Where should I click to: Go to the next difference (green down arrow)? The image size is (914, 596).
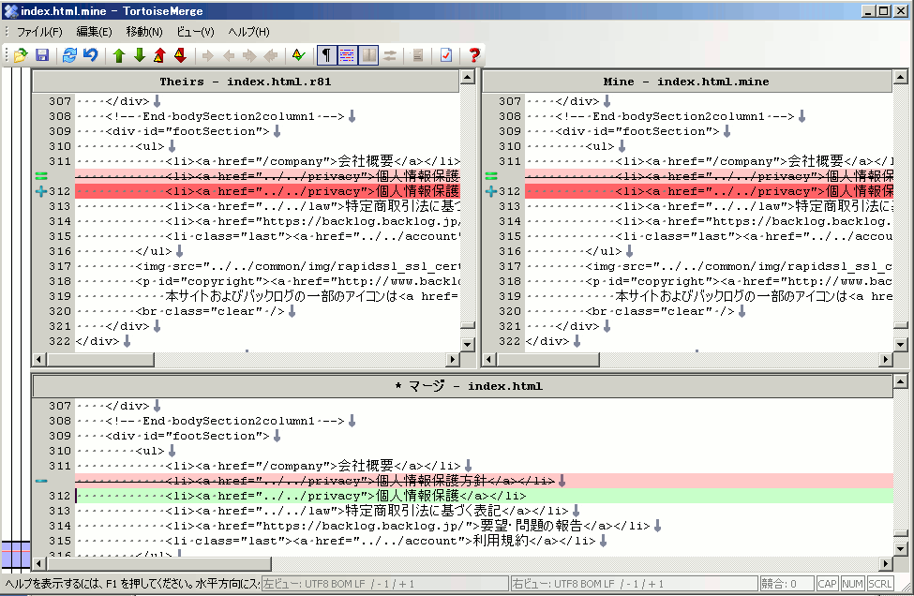pyautogui.click(x=139, y=55)
